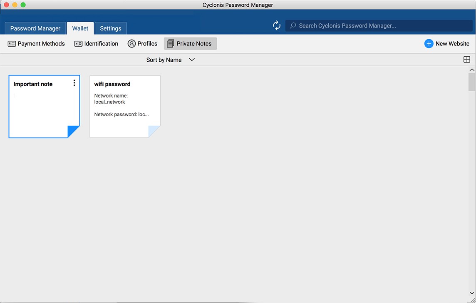Click the scrollbar up arrow
The width and height of the screenshot is (476, 303).
pyautogui.click(x=472, y=70)
